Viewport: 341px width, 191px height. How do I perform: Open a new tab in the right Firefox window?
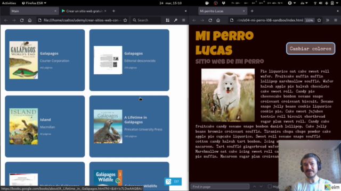coord(252,11)
